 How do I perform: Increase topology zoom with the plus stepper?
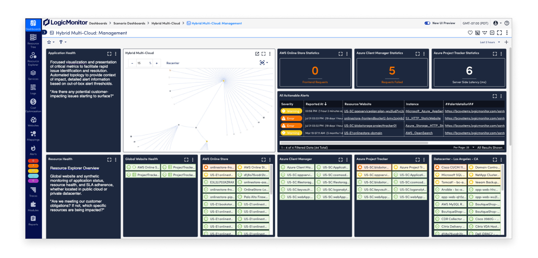[157, 62]
